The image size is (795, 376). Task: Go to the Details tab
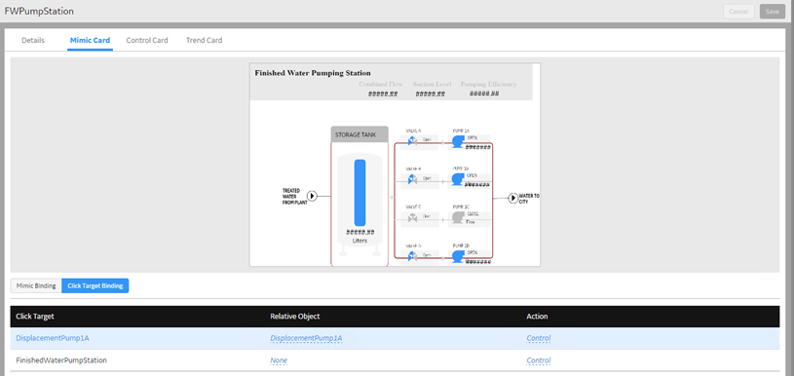(x=33, y=40)
